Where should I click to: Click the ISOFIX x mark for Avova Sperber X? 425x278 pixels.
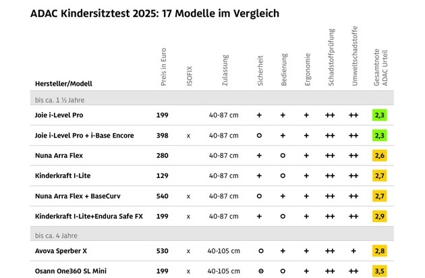click(x=189, y=251)
